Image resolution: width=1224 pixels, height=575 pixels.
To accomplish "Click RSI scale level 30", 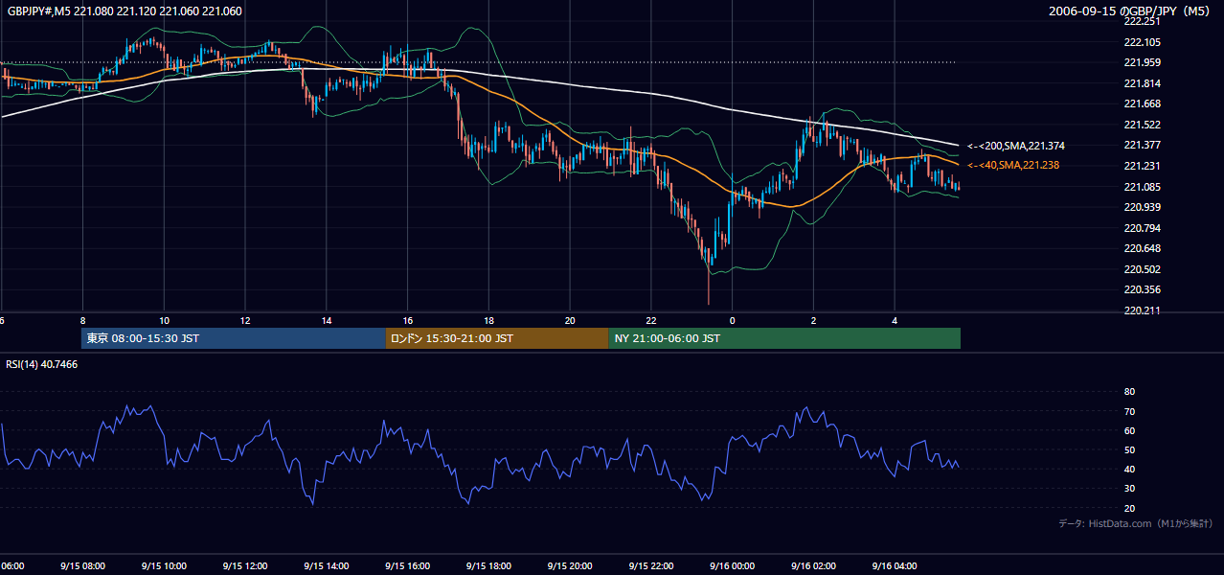I will [x=1129, y=489].
